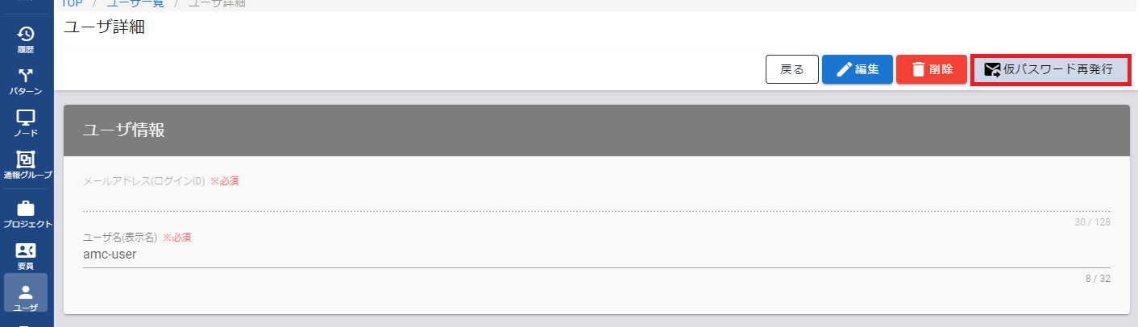Open the 履歴 history icon in sidebar

click(26, 35)
